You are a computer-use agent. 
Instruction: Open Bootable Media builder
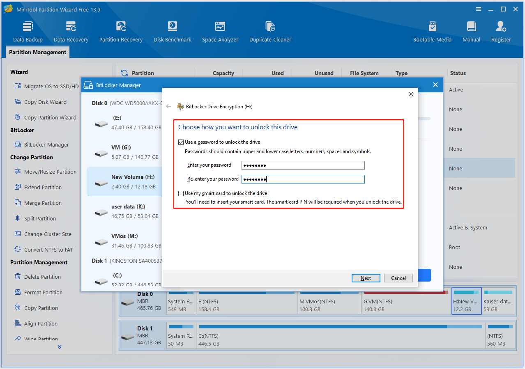432,32
